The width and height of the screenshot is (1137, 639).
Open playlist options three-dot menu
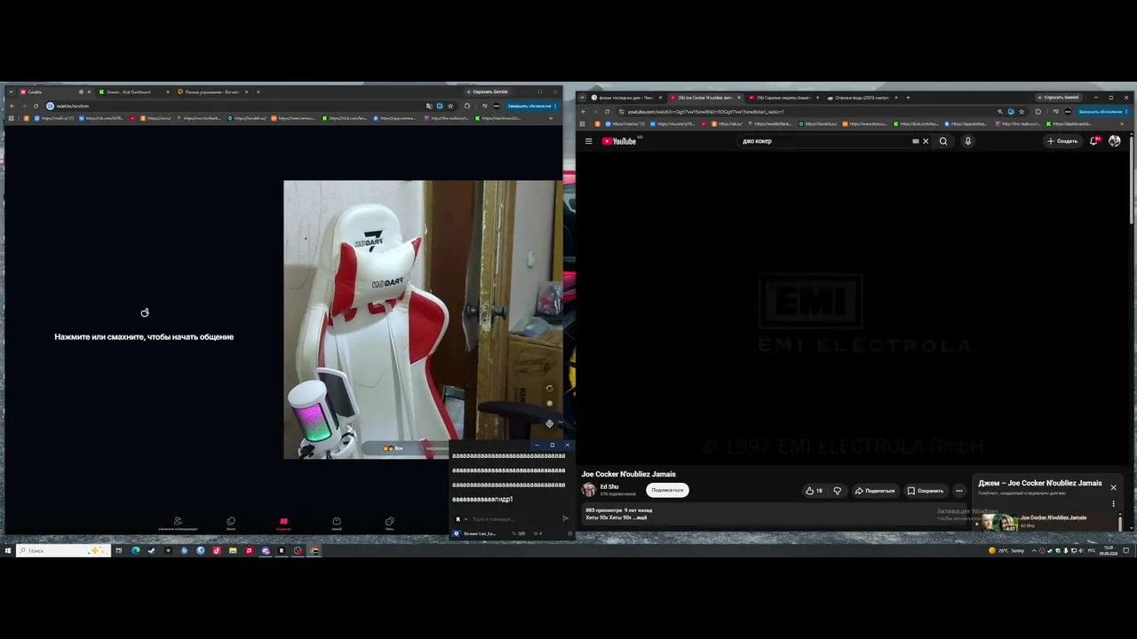(1113, 504)
